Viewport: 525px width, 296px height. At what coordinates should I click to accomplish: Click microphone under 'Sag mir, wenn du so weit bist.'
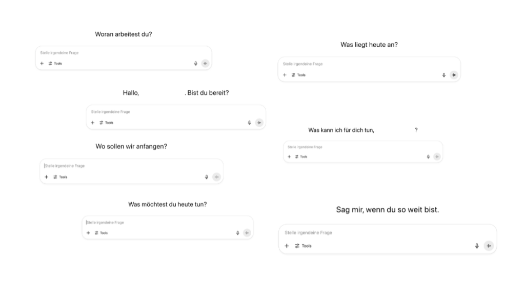(477, 246)
